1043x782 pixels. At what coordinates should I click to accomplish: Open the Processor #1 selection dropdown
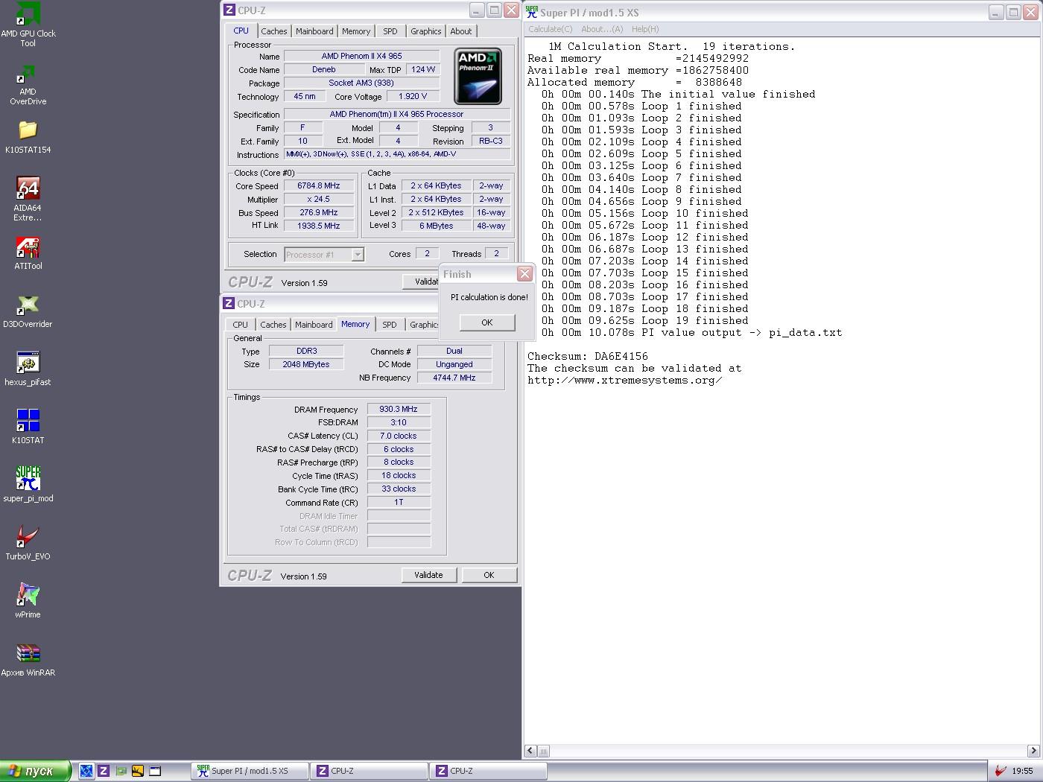(324, 255)
